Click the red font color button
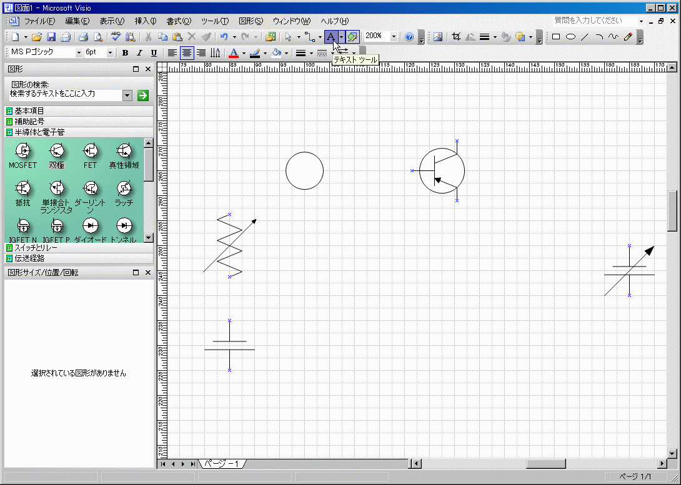This screenshot has width=681, height=485. 233,53
